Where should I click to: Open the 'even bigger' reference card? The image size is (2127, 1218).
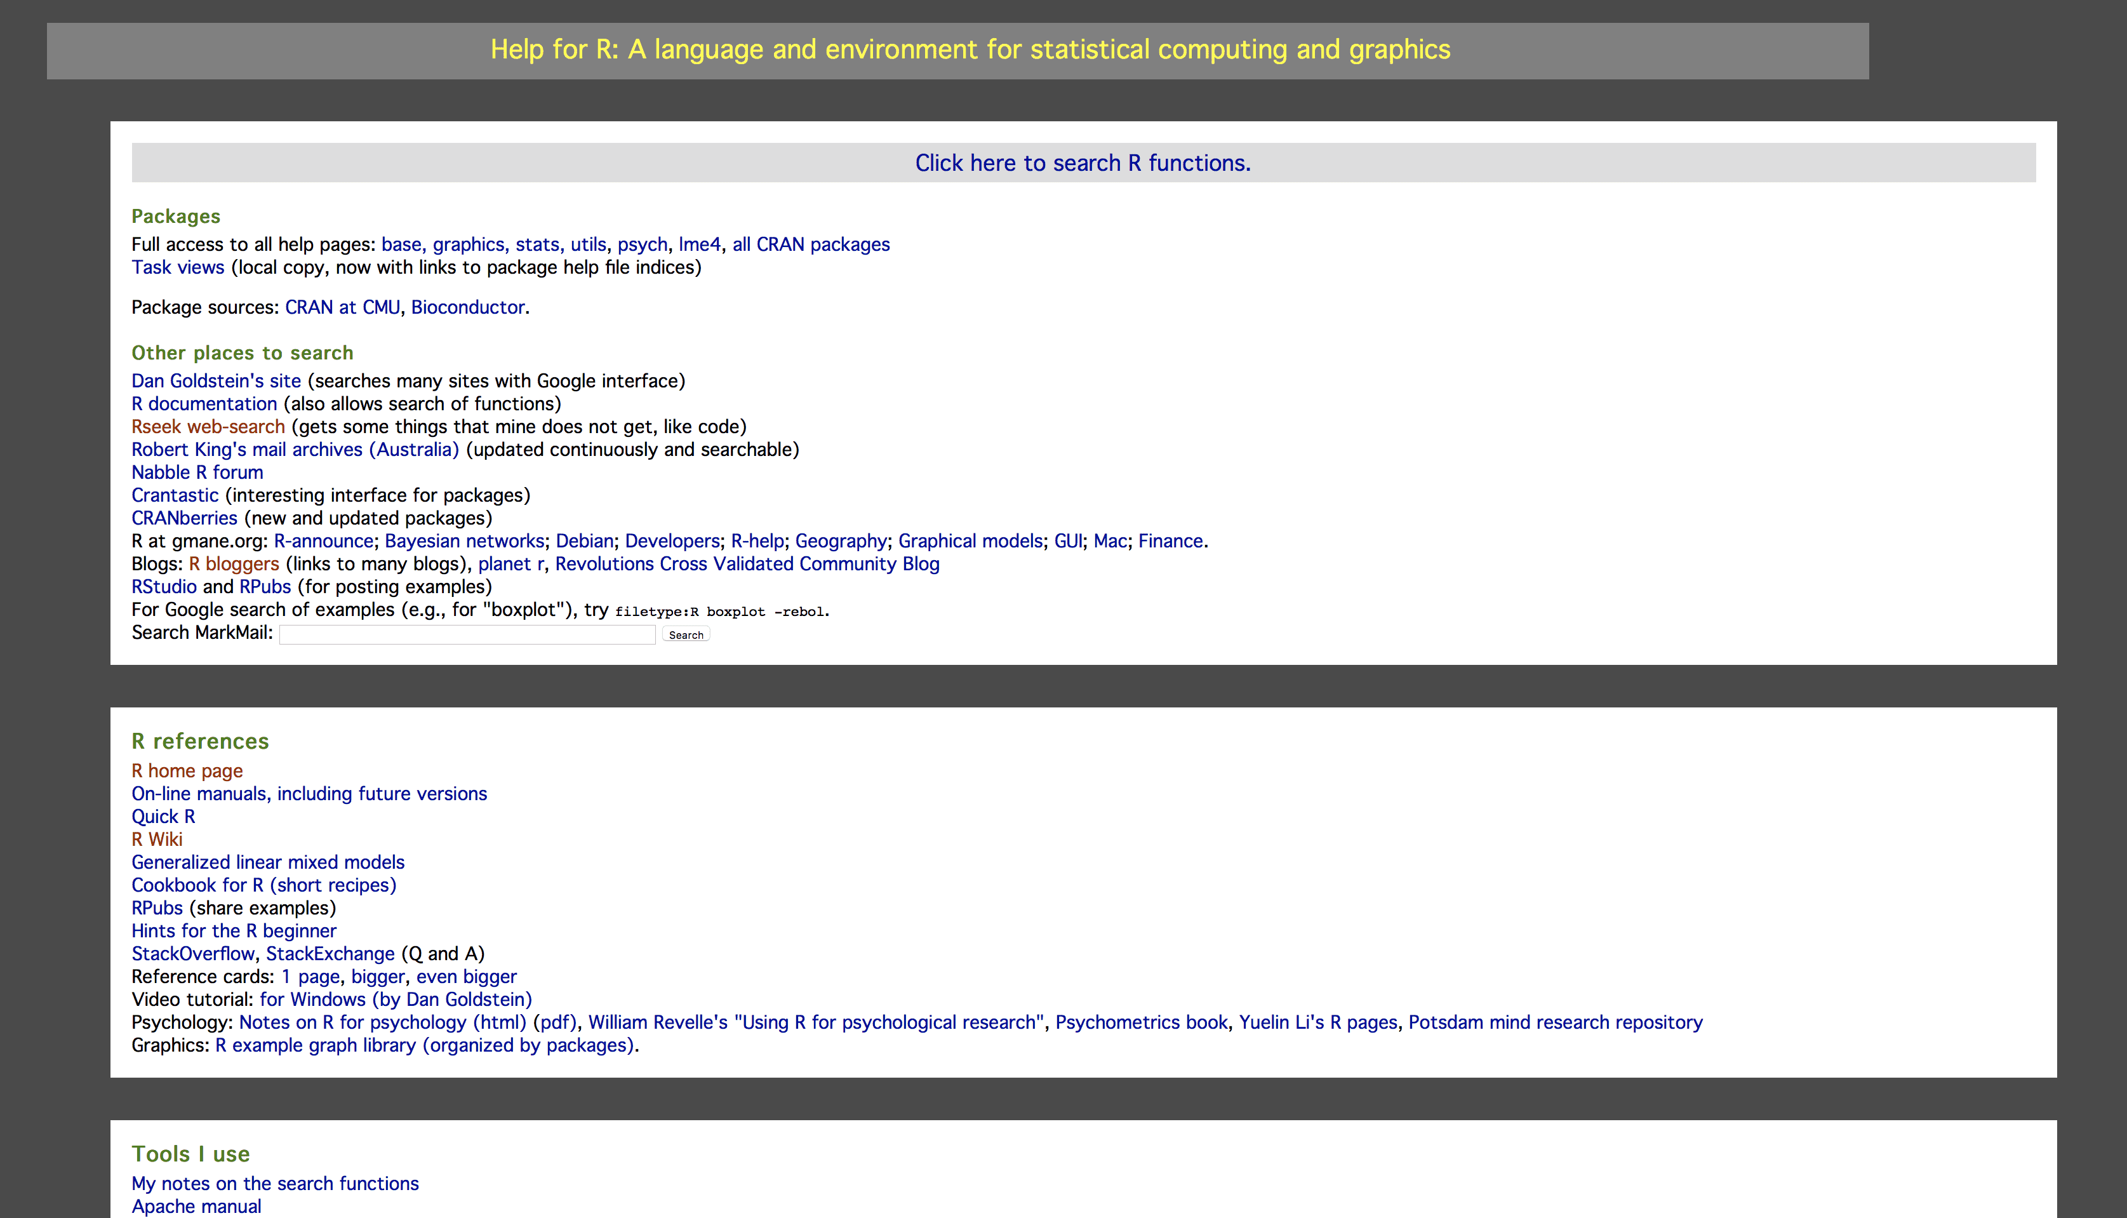(x=467, y=976)
